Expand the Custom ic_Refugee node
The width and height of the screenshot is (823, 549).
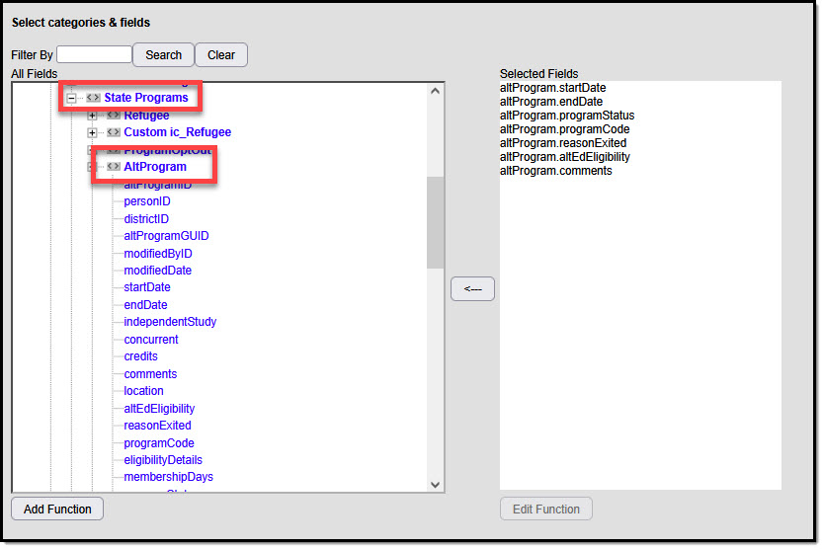[92, 132]
